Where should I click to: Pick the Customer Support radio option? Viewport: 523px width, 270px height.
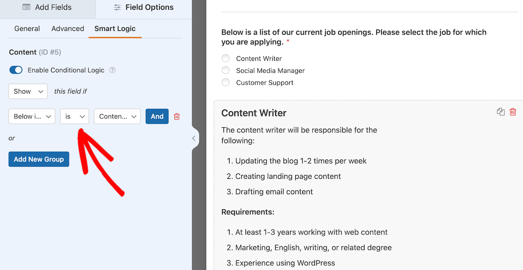tap(226, 82)
